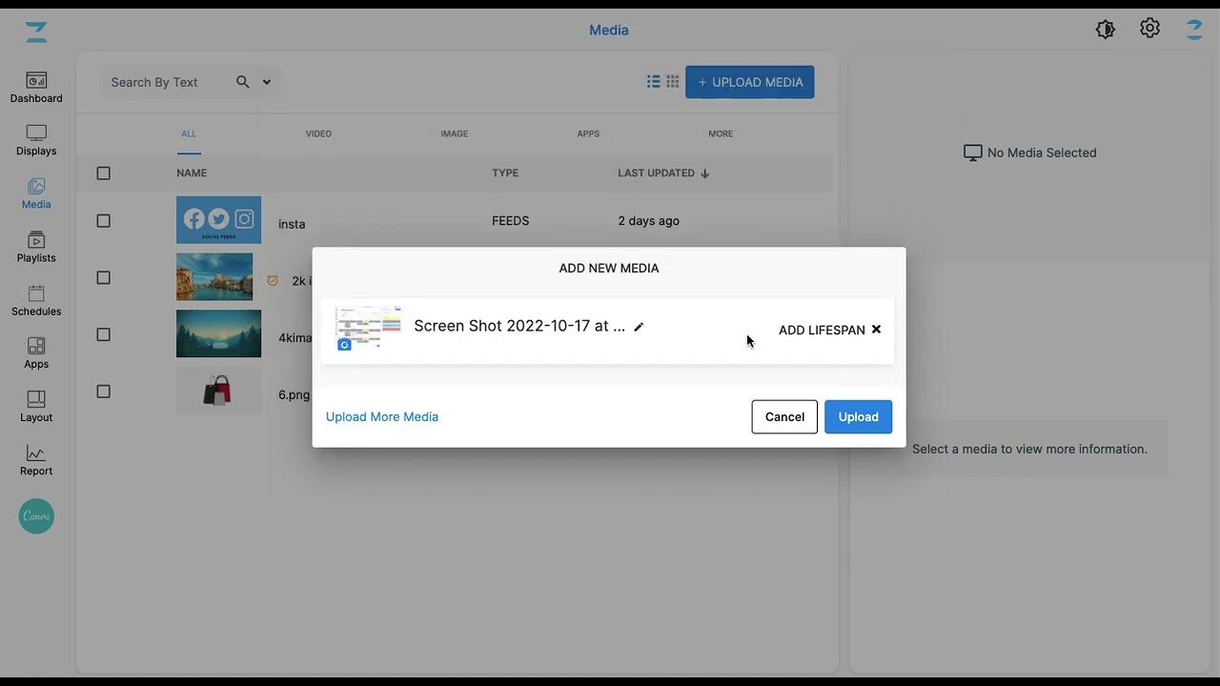Viewport: 1220px width, 686px height.
Task: Click the '2 days ago' cell
Action: point(648,221)
